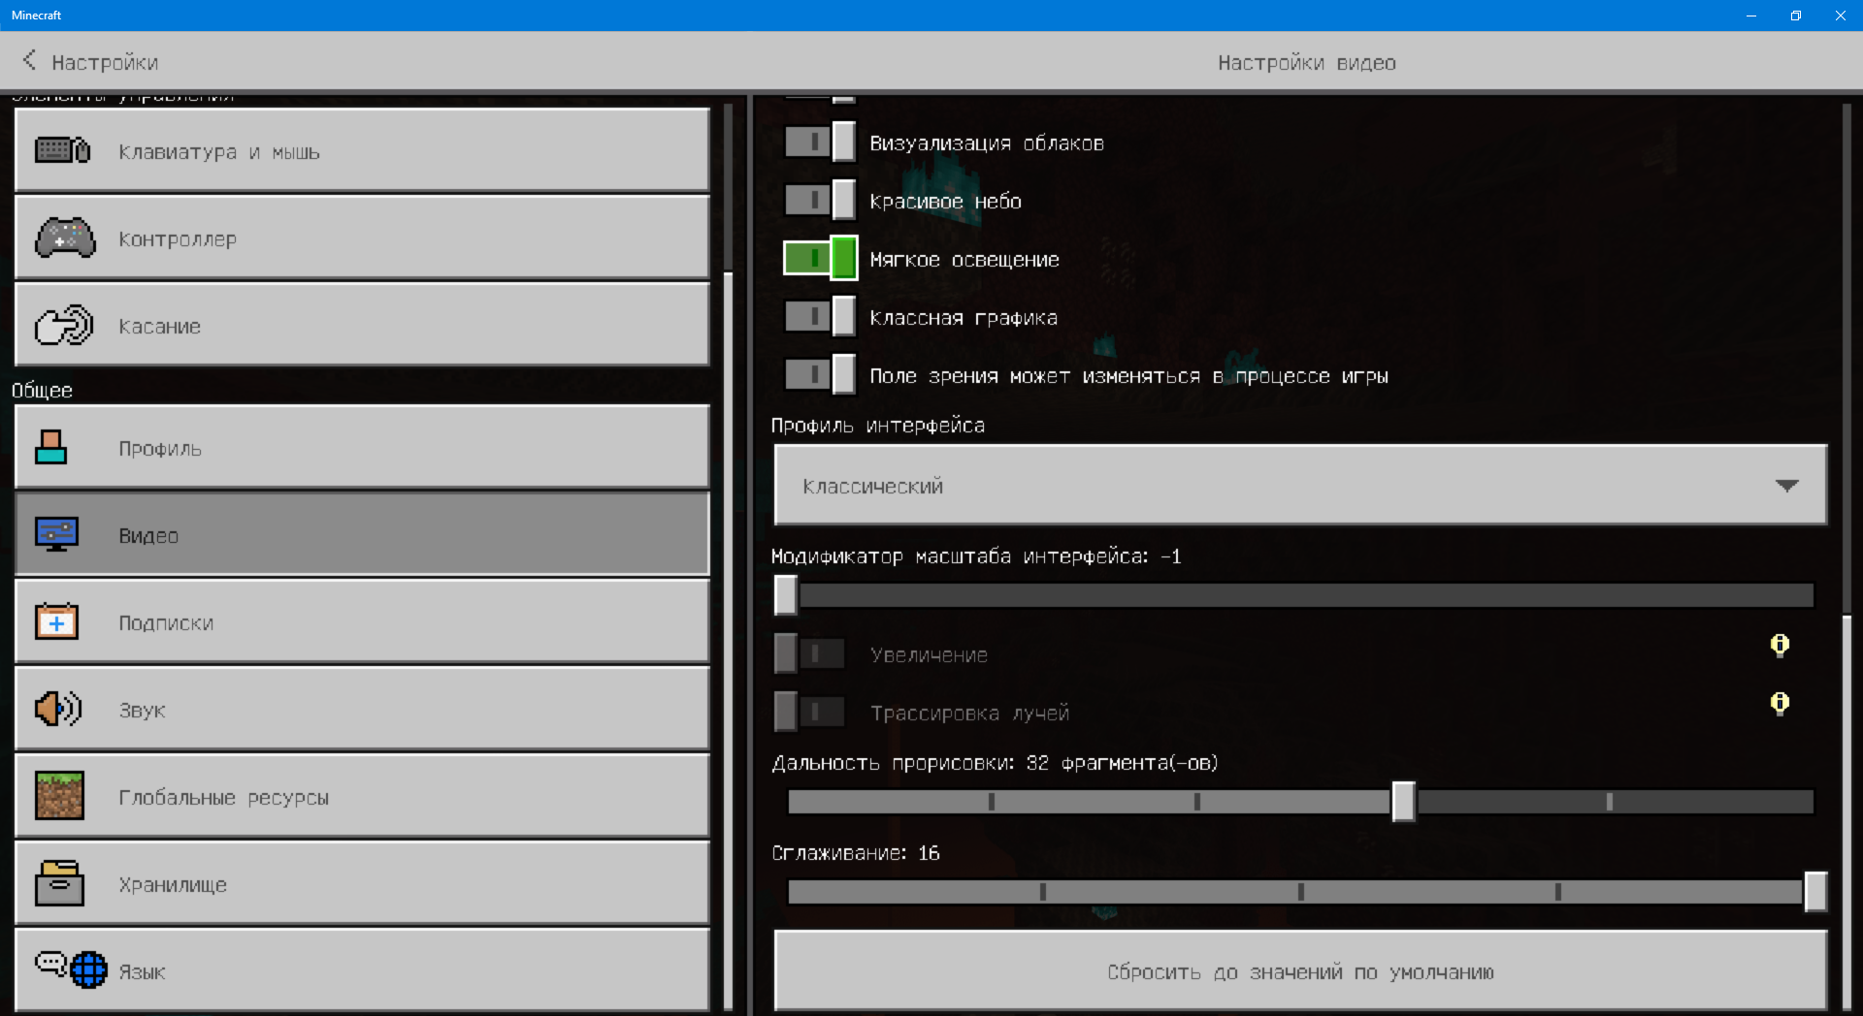The height and width of the screenshot is (1016, 1863).
Task: Click info icon beside Увеличение
Action: (1779, 645)
